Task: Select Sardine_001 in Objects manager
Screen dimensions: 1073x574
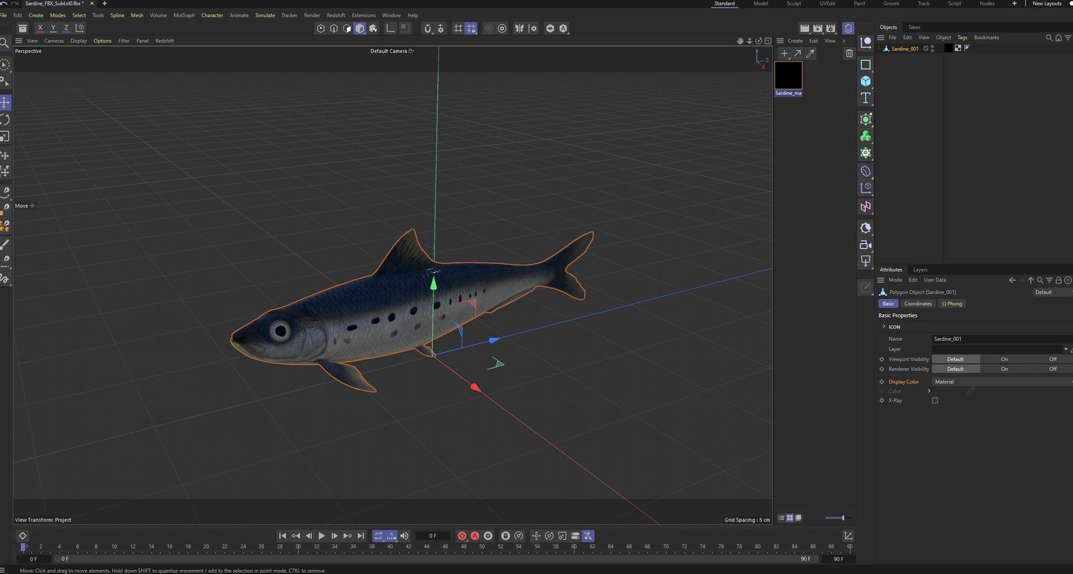Action: 904,49
